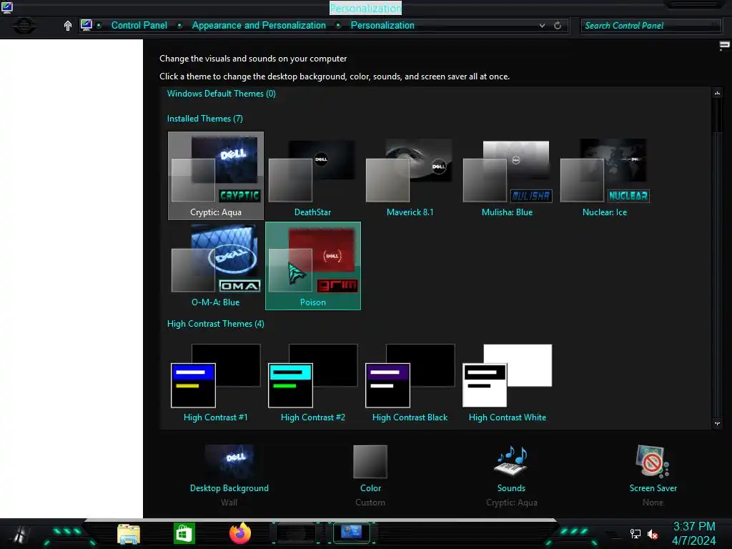
Task: Click the Color link text
Action: pos(371,488)
